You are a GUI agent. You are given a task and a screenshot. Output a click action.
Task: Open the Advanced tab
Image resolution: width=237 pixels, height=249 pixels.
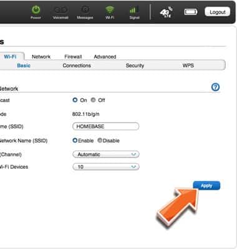[x=105, y=57]
